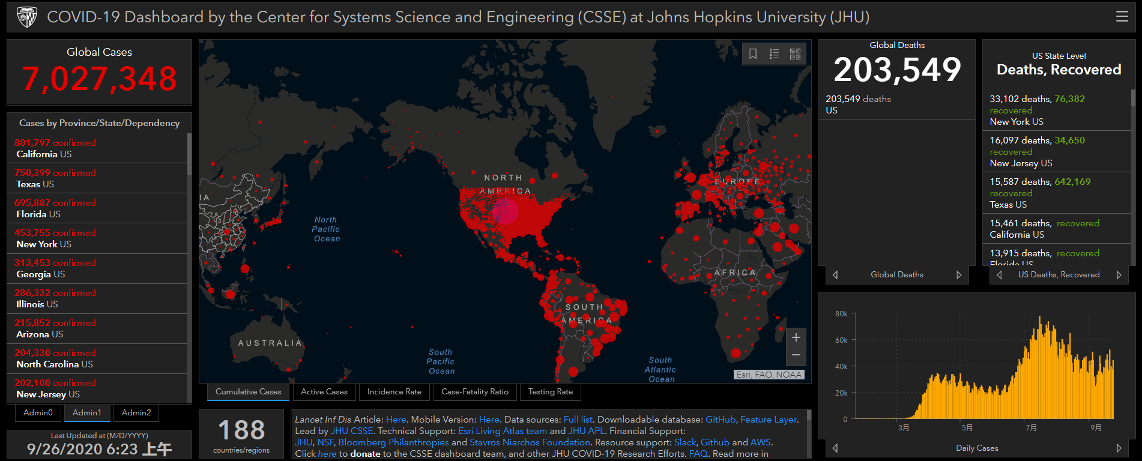Open the map bookmarks icon
The height and width of the screenshot is (461, 1142).
tap(753, 54)
